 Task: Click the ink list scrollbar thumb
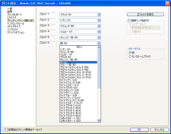[x=99, y=69]
